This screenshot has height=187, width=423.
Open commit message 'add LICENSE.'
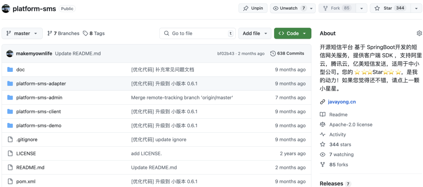coord(146,154)
